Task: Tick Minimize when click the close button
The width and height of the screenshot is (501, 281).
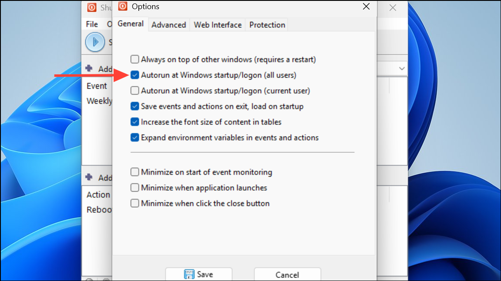Action: 135,203
